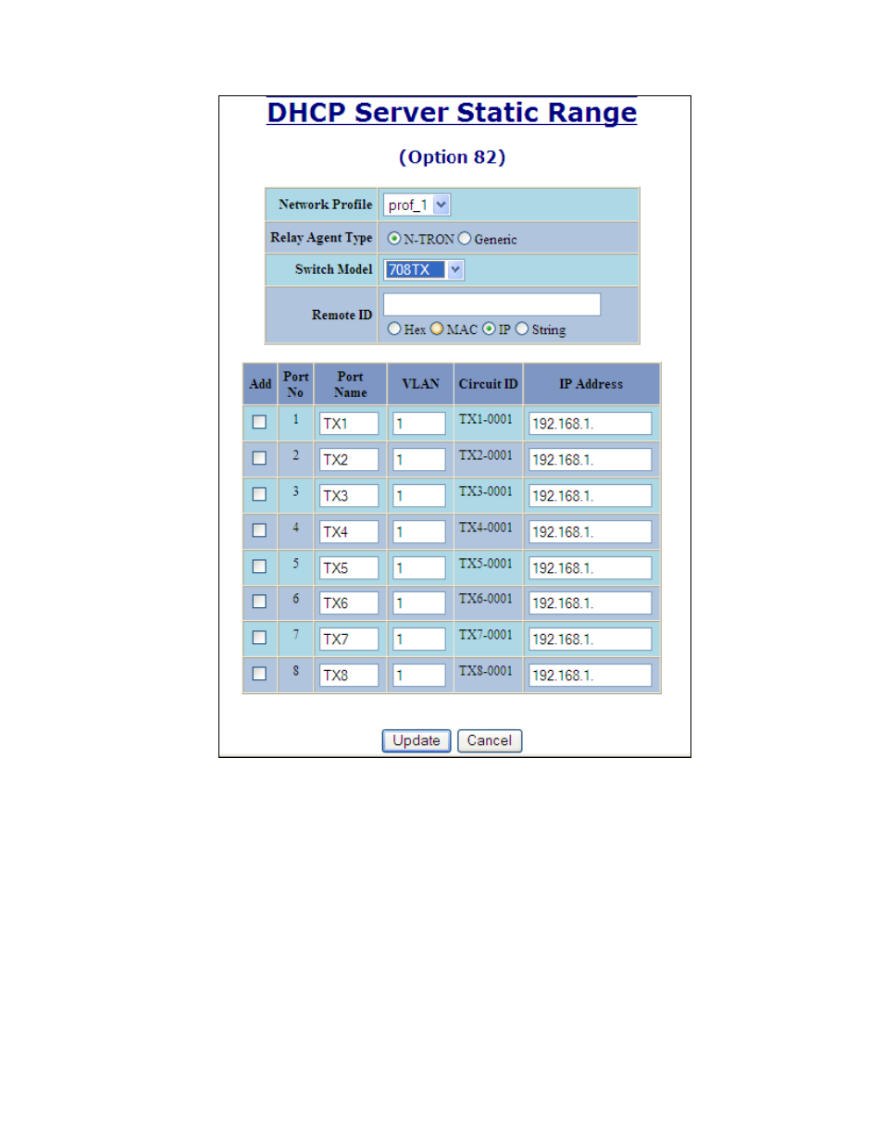Click the TX7-0001 circuit ID text
This screenshot has height=1143, width=883.
486,635
